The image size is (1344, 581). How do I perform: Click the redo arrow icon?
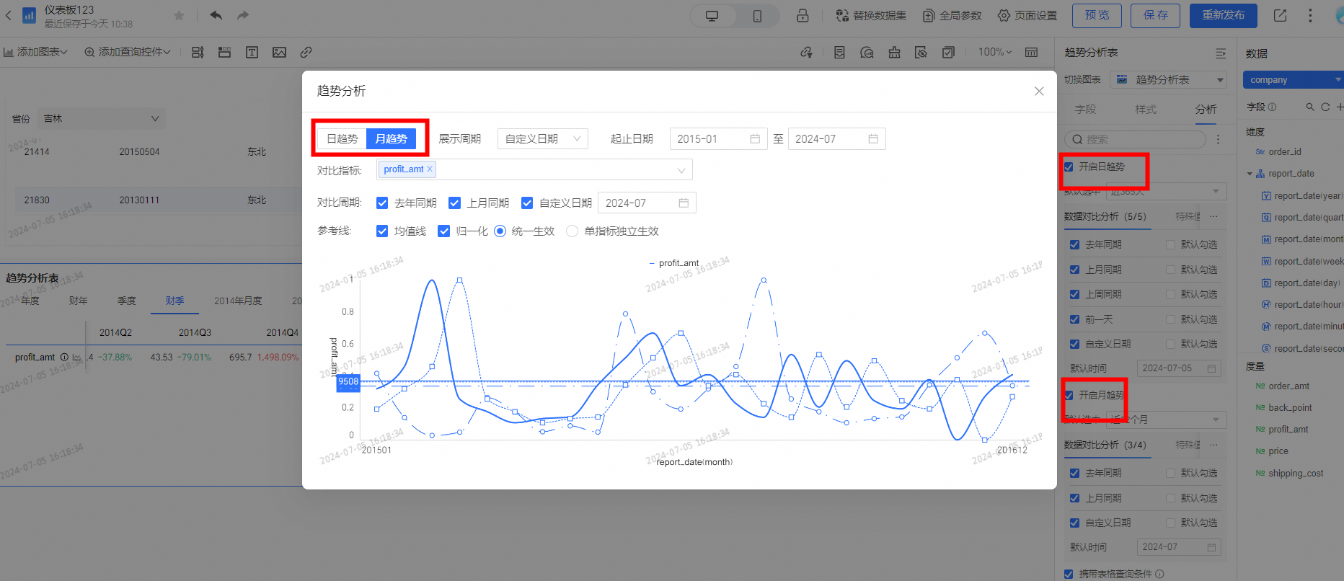(243, 15)
